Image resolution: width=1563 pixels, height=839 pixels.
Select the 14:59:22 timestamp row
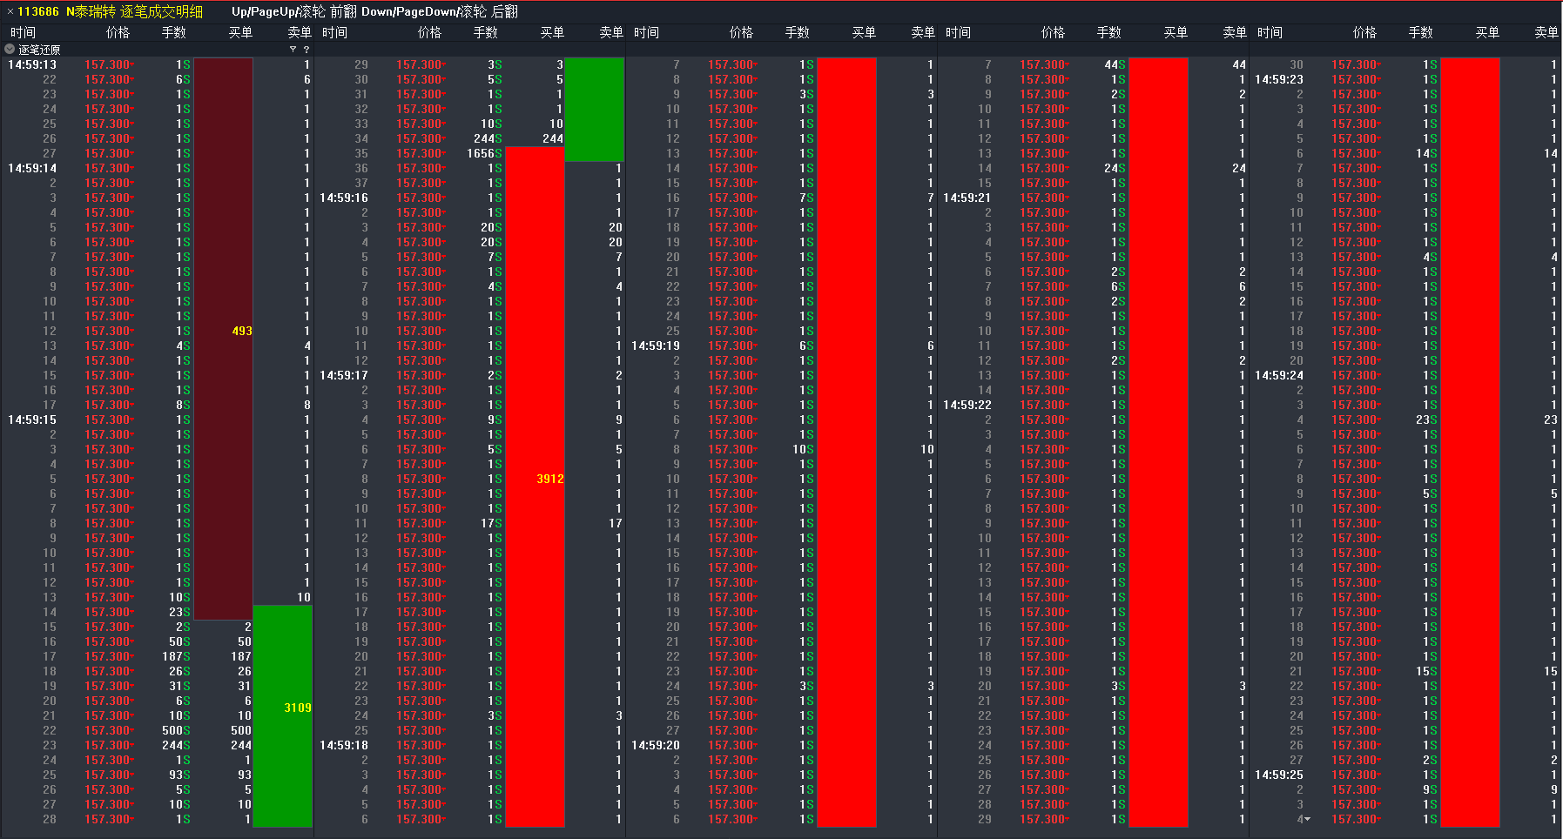1094,405
